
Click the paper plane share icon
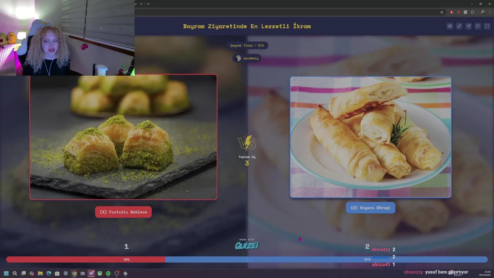[468, 26]
